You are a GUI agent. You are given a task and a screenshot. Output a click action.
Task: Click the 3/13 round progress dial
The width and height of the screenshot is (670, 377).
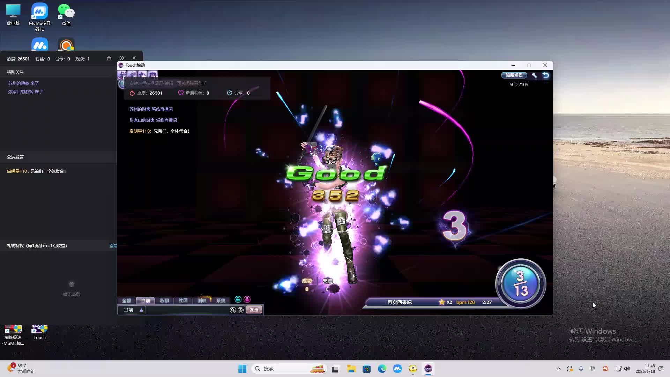(x=520, y=283)
